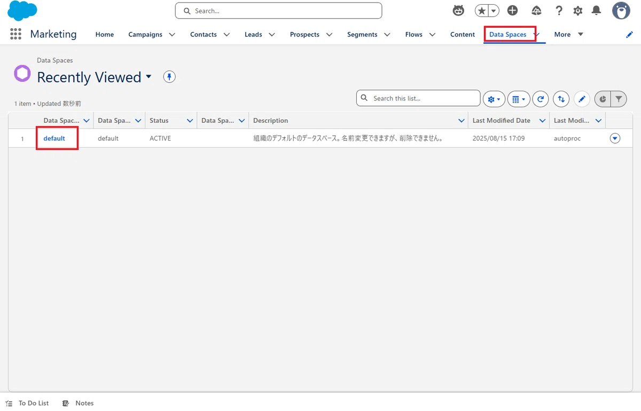This screenshot has width=641, height=411.
Task: Click the sort up-down arrows button
Action: point(561,99)
